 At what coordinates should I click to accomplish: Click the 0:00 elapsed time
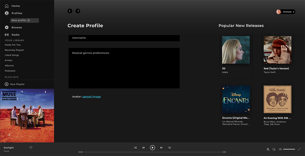click(81, 152)
